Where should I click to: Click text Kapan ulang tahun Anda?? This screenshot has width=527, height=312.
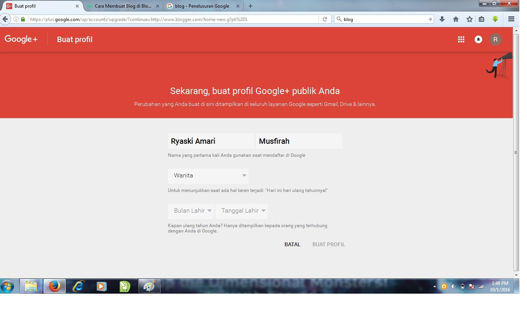195,226
